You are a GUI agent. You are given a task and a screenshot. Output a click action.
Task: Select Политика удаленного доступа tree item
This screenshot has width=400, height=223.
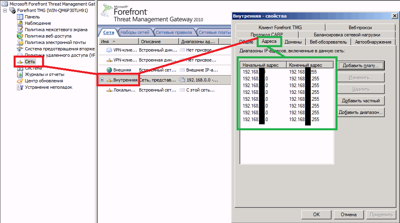point(60,55)
